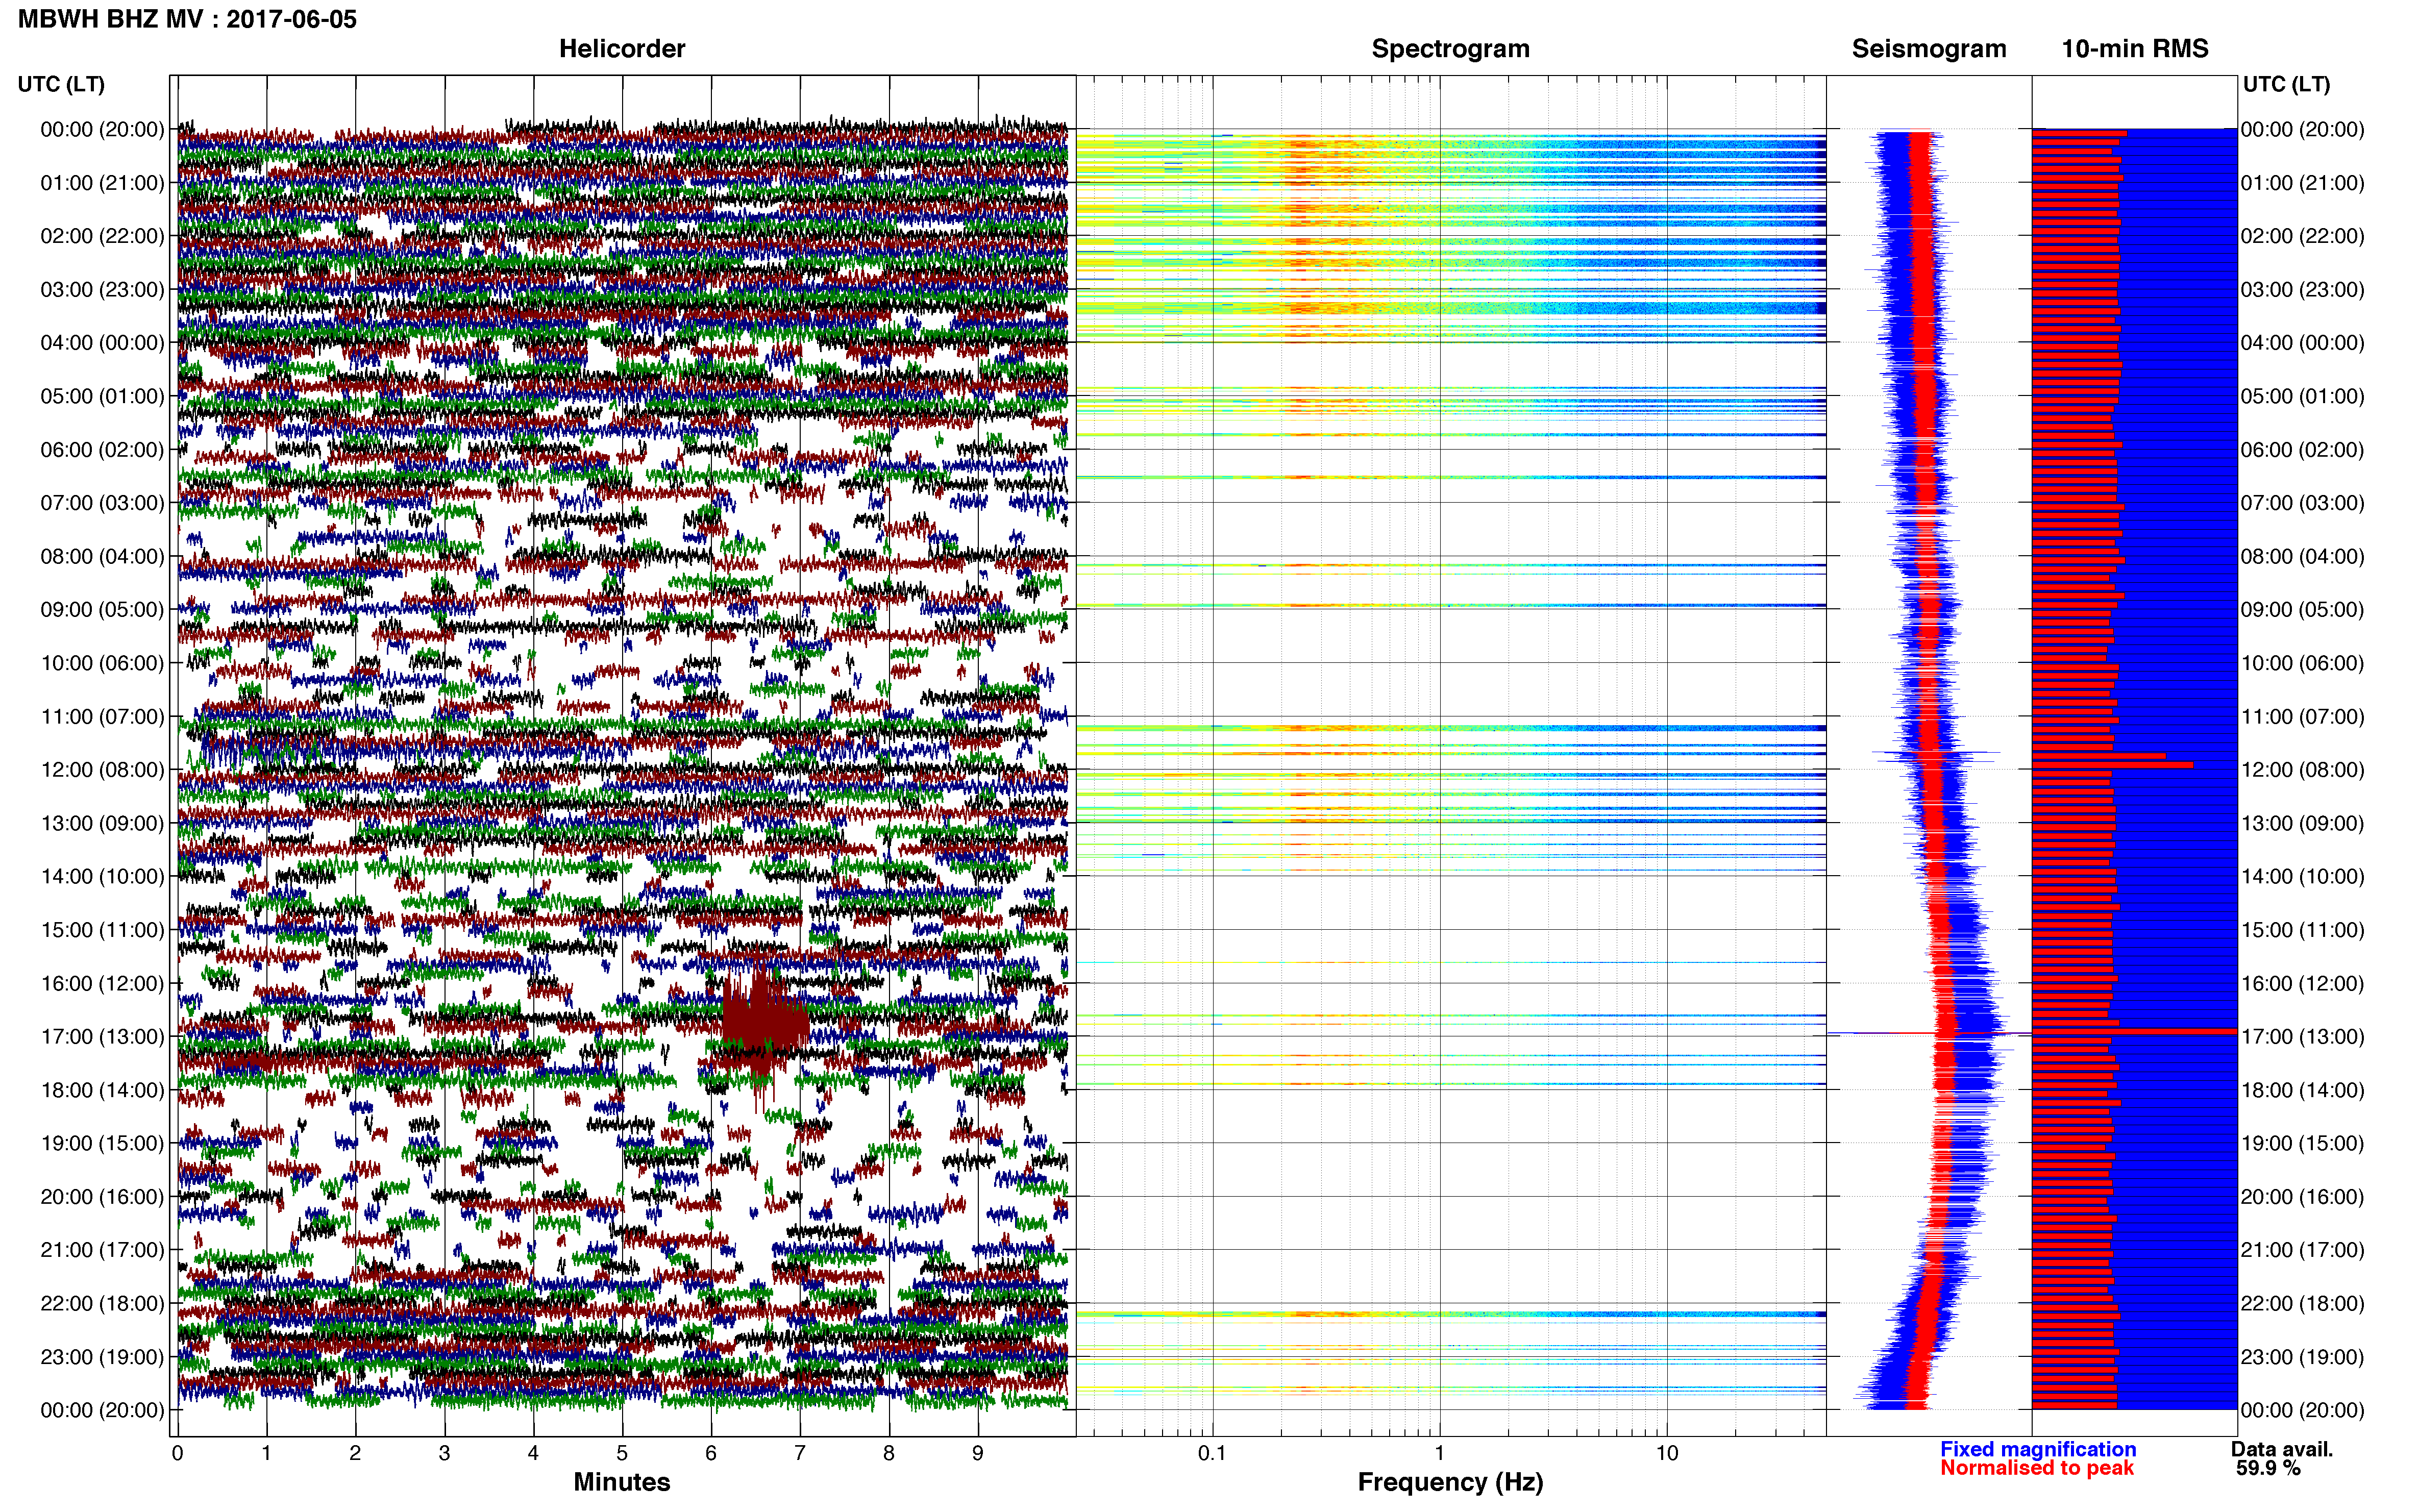The image size is (2419, 1512).
Task: Click the 'Frequency (Hz)' x-axis label
Action: (x=1450, y=1482)
